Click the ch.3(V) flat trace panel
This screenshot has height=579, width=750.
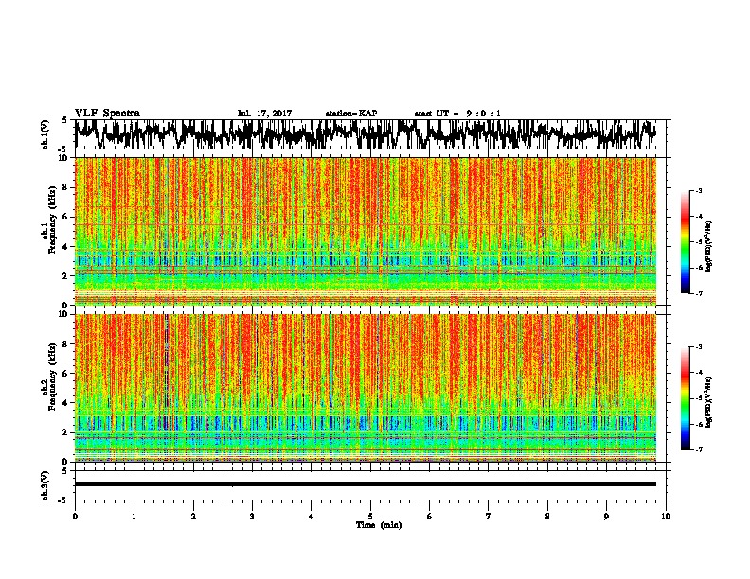coord(370,485)
